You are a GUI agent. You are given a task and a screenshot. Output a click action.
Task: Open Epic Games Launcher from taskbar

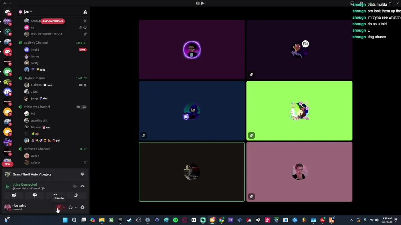[120, 220]
